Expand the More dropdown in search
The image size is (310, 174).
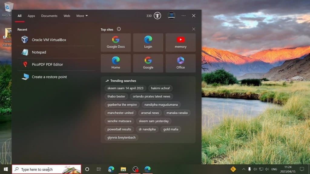point(82,16)
